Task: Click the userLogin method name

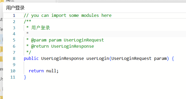Action: 98,59
